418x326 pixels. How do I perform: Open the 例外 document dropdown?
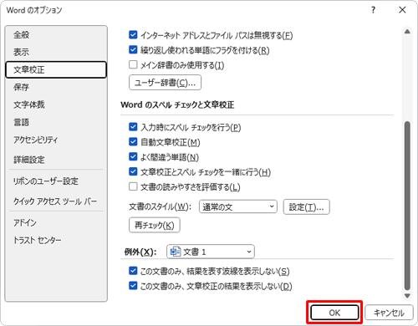[x=211, y=252]
